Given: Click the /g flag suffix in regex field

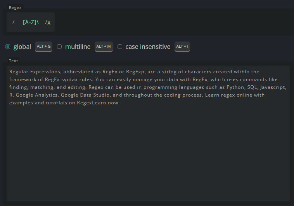Looking at the screenshot, I should coord(48,22).
